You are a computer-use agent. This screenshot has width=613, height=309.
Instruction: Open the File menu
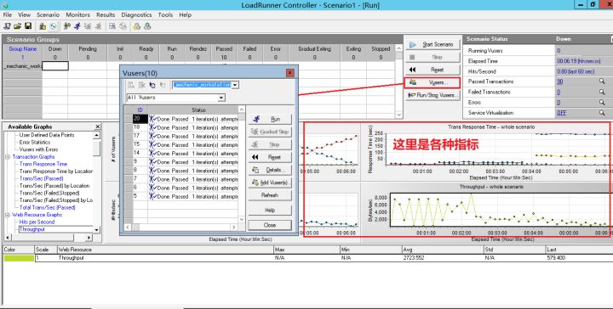click(8, 14)
